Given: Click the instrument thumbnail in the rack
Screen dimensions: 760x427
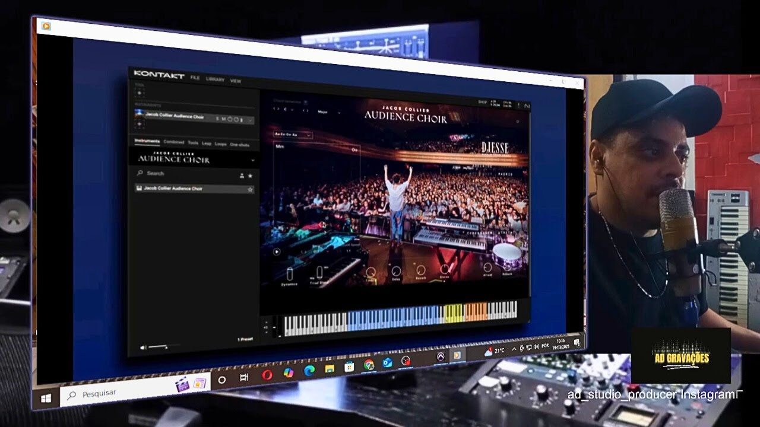Looking at the screenshot, I should [139, 113].
